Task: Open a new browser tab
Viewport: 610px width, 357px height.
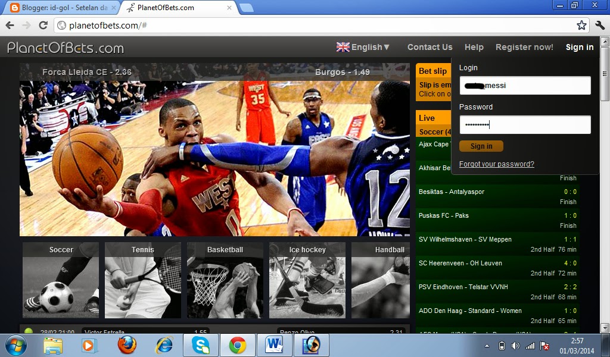Action: click(246, 7)
